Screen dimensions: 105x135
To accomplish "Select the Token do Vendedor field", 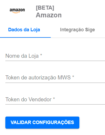I will click(55, 99).
